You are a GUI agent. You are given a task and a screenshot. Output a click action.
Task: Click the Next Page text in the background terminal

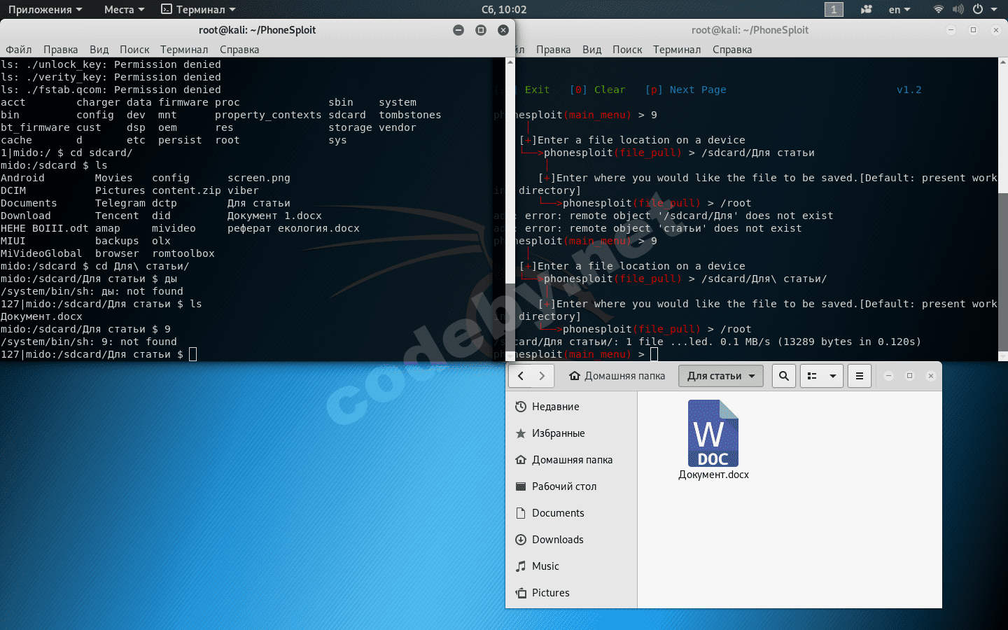[698, 90]
